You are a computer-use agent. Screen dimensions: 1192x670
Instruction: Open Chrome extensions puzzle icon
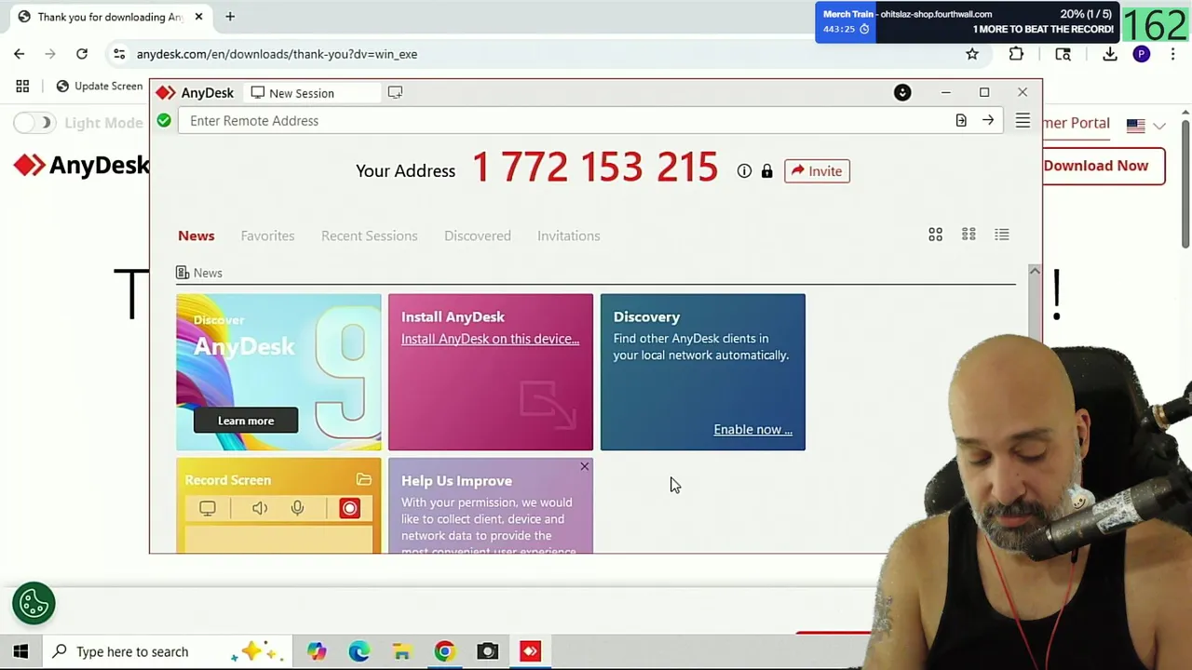pyautogui.click(x=1017, y=54)
